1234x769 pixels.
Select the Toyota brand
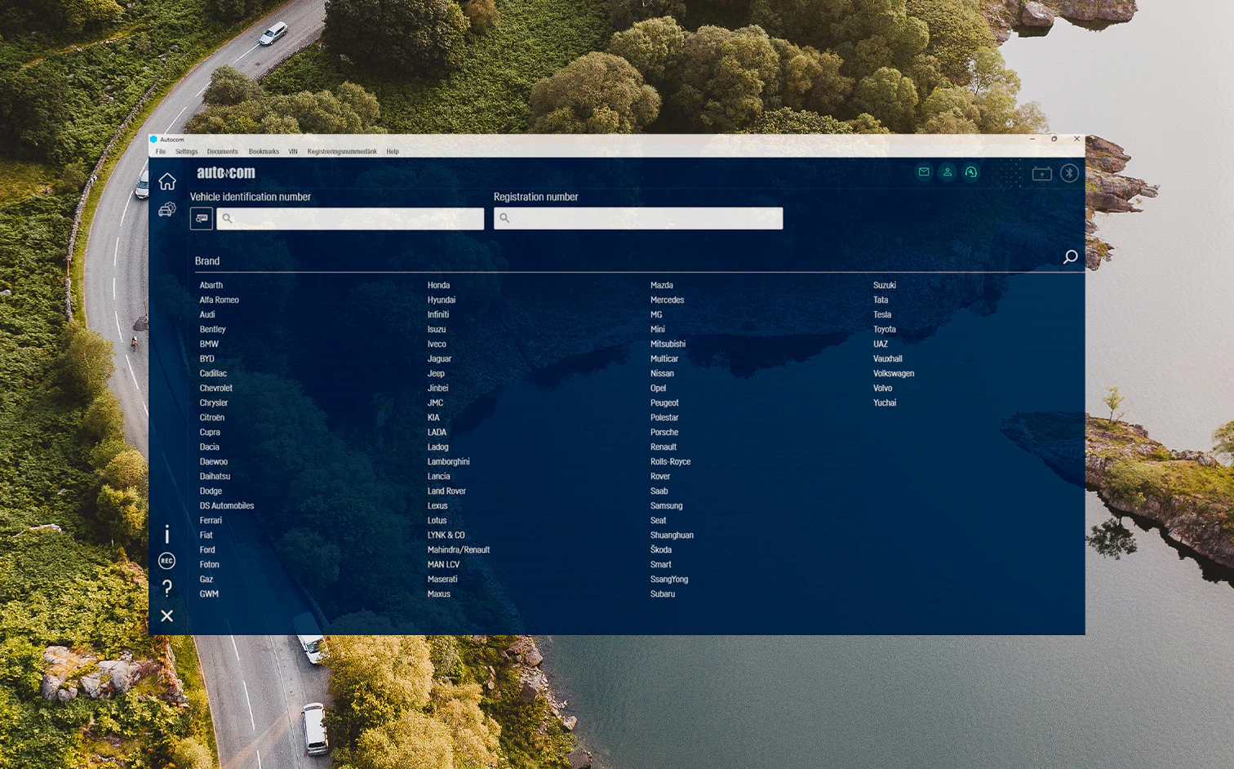[x=885, y=329]
